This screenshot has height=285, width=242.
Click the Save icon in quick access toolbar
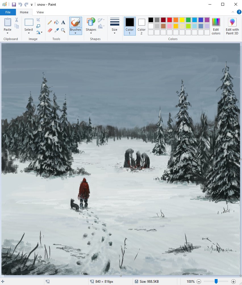[14, 4]
